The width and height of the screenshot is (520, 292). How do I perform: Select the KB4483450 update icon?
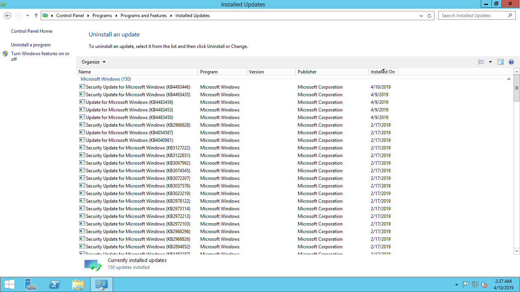point(82,117)
